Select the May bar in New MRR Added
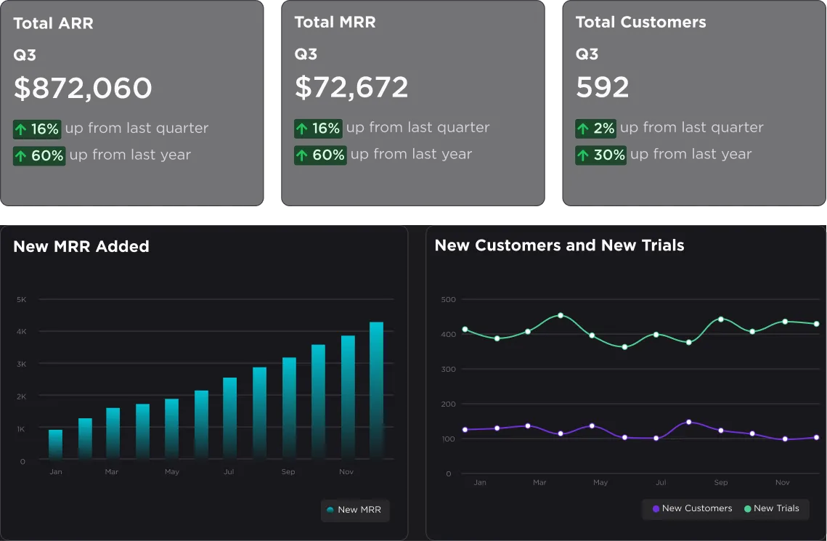827x541 pixels. point(171,428)
